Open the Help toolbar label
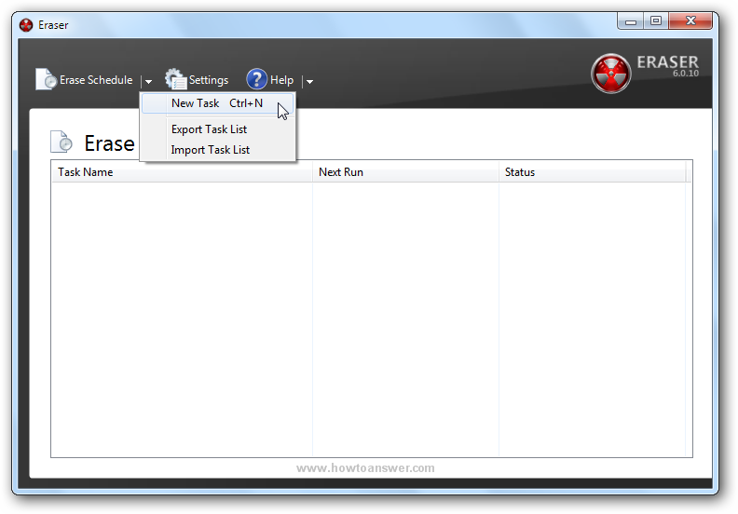The width and height of the screenshot is (738, 514). (x=281, y=80)
